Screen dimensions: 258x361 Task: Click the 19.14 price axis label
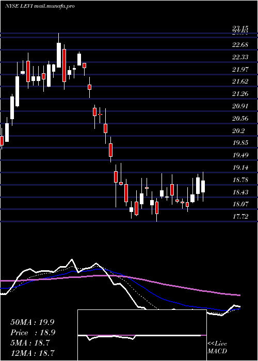[x=240, y=168]
